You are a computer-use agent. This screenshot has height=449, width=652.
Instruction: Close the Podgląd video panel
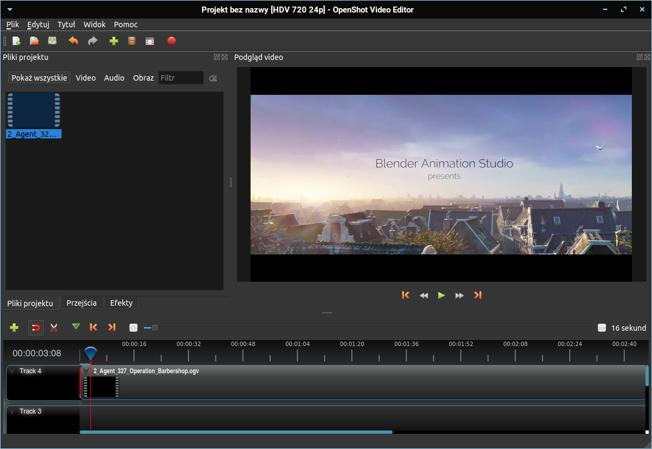point(648,57)
